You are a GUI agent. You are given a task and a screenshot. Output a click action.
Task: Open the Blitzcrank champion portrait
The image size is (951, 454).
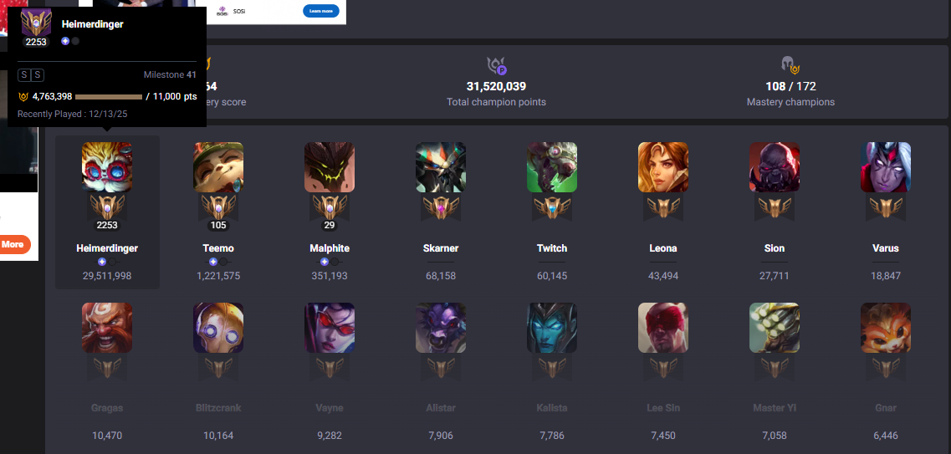point(218,328)
